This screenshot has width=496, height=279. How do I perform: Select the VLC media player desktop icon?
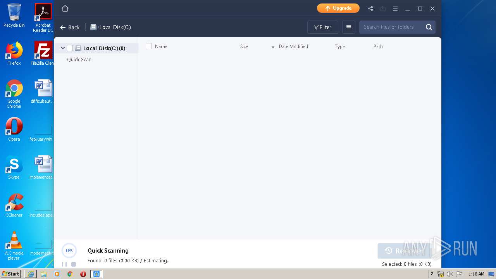[14, 246]
